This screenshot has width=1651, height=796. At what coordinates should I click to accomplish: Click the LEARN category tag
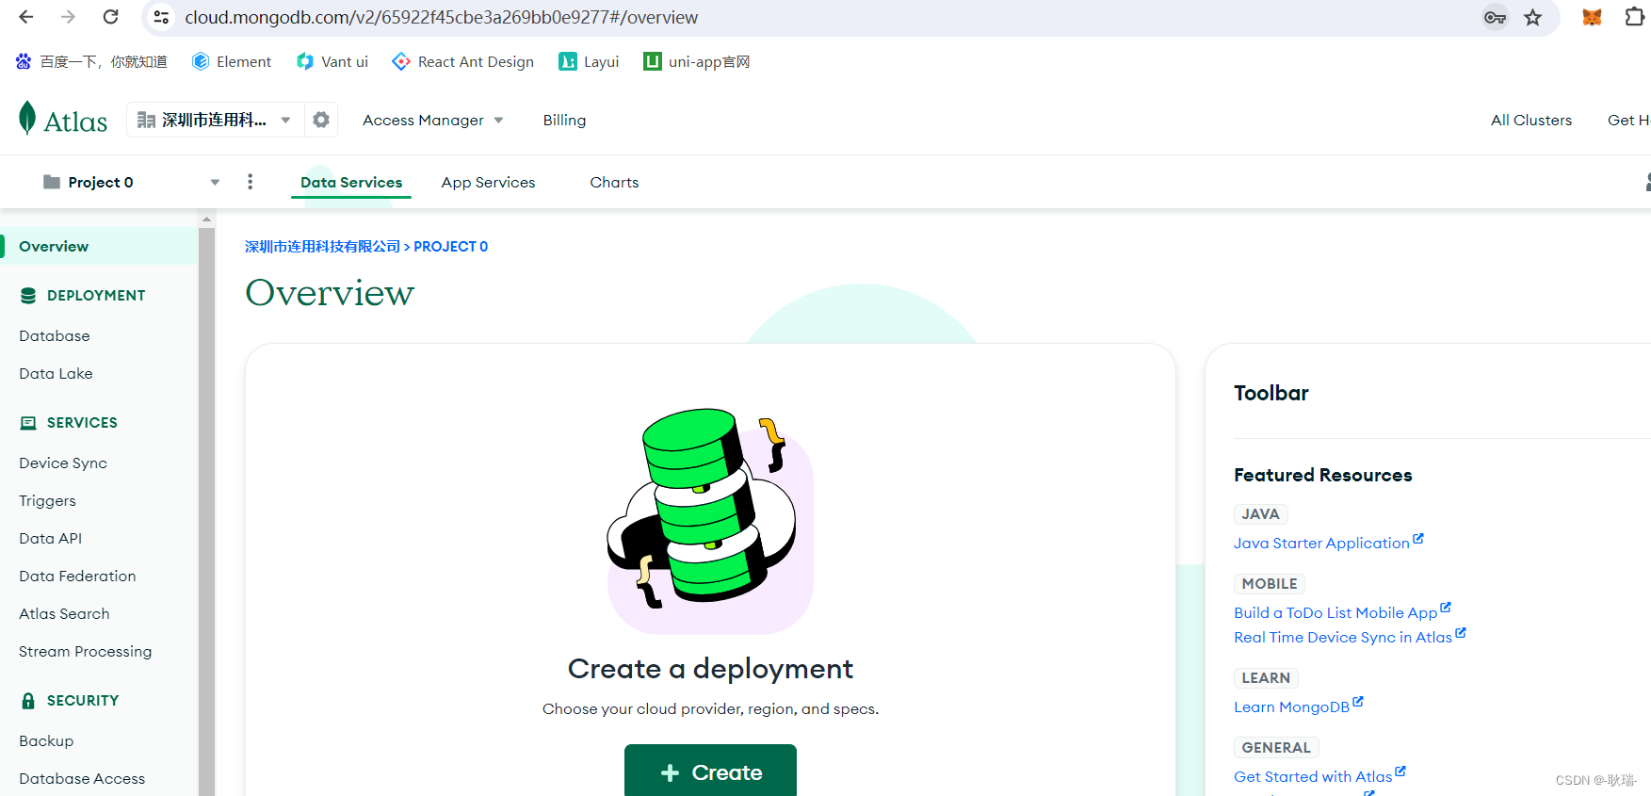[x=1266, y=677]
